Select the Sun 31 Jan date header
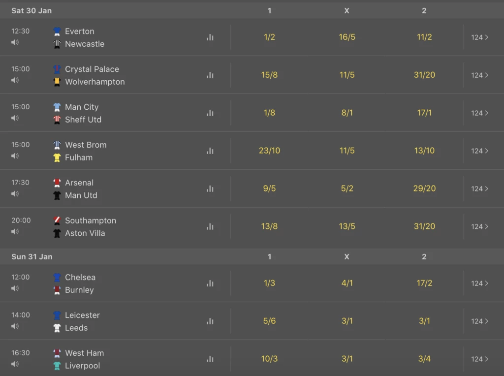The height and width of the screenshot is (376, 504). click(x=32, y=257)
